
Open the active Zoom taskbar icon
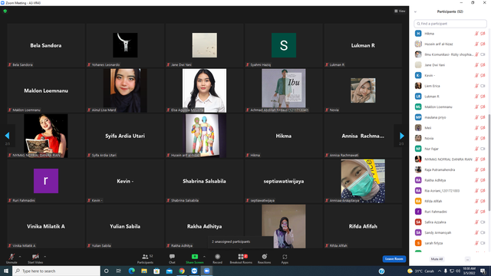pyautogui.click(x=206, y=271)
